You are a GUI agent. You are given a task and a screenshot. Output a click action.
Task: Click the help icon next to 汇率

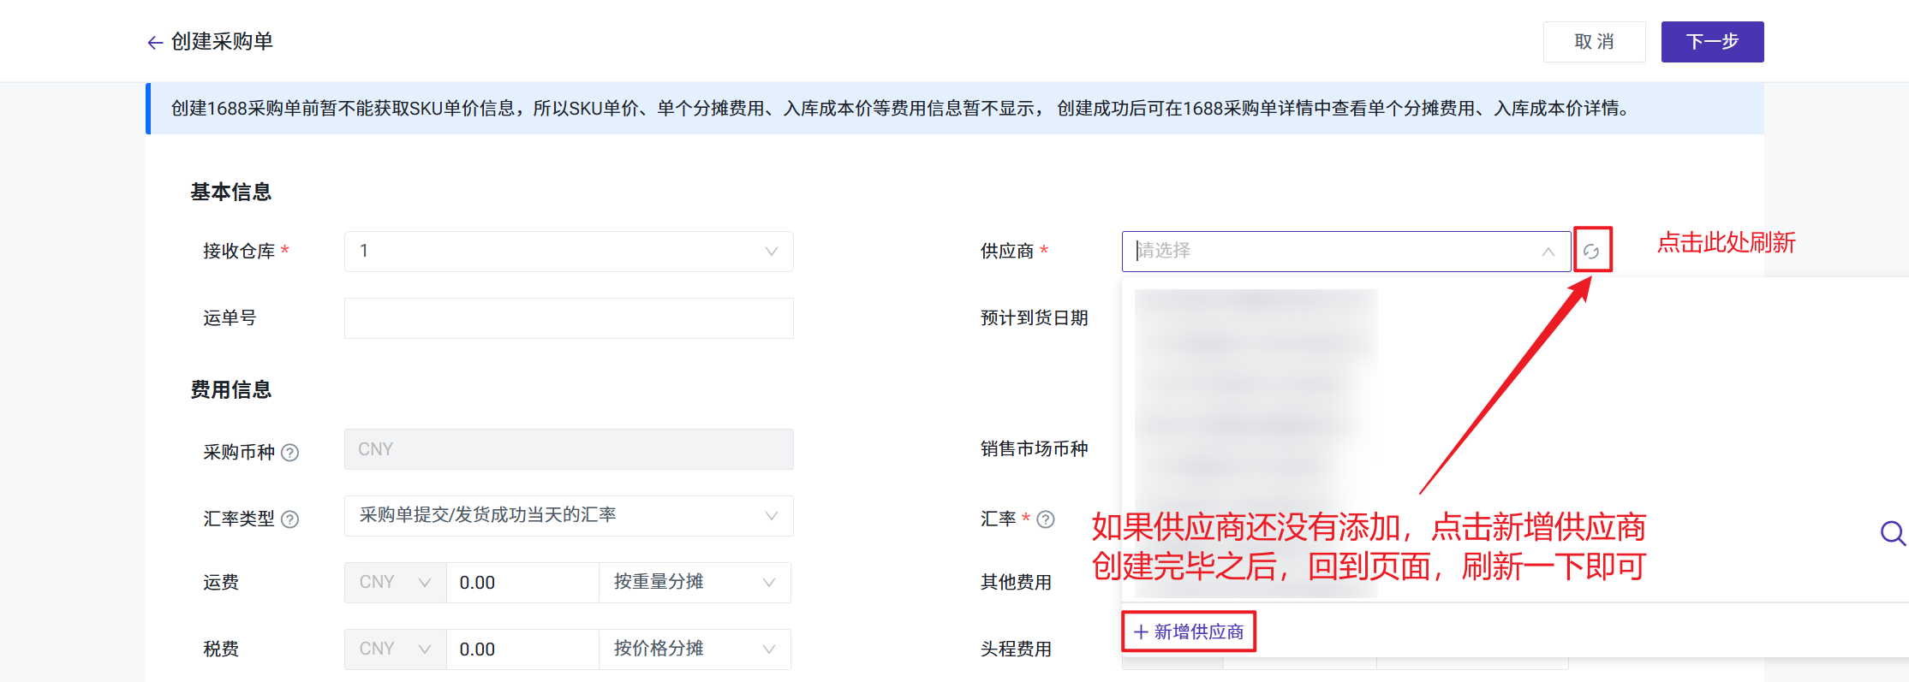point(1046,519)
